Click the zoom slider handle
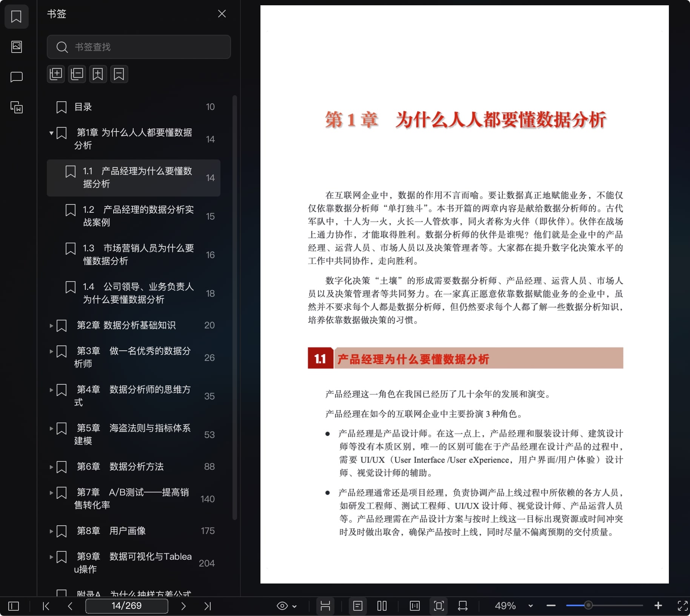The height and width of the screenshot is (616, 690). click(588, 605)
